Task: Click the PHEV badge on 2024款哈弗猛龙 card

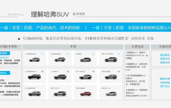Action: (68, 54)
